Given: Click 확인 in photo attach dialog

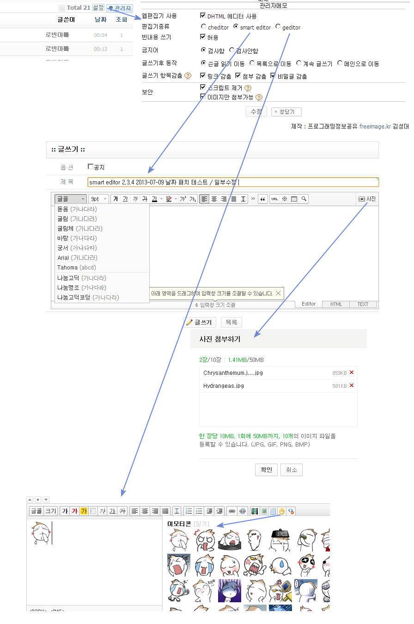Looking at the screenshot, I should pyautogui.click(x=266, y=470).
